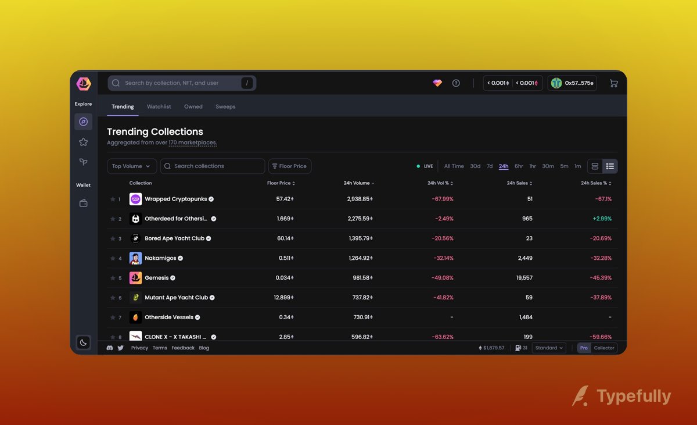Image resolution: width=697 pixels, height=425 pixels.
Task: Star the Wrapped Cryptopunks collection
Action: coord(113,199)
